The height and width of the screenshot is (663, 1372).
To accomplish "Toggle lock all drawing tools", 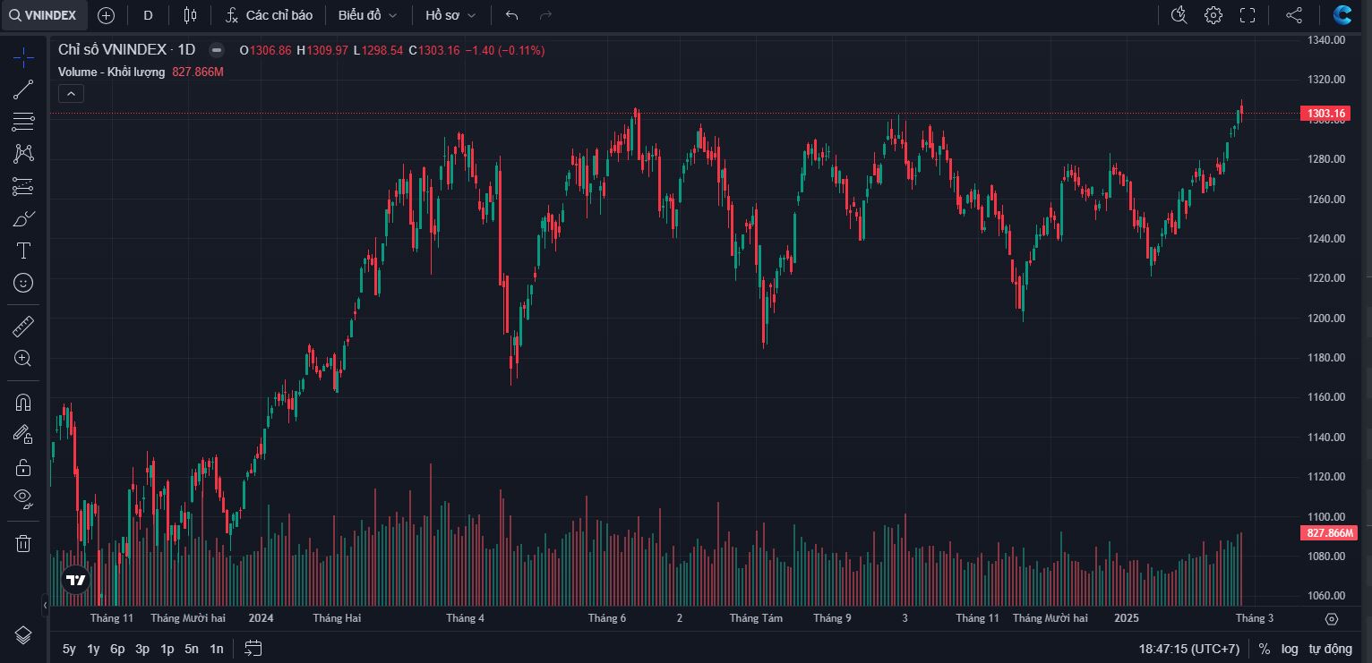I will tap(23, 466).
